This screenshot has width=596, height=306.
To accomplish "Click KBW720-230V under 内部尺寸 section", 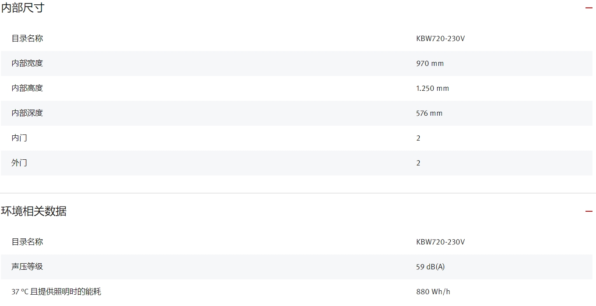I will point(440,38).
